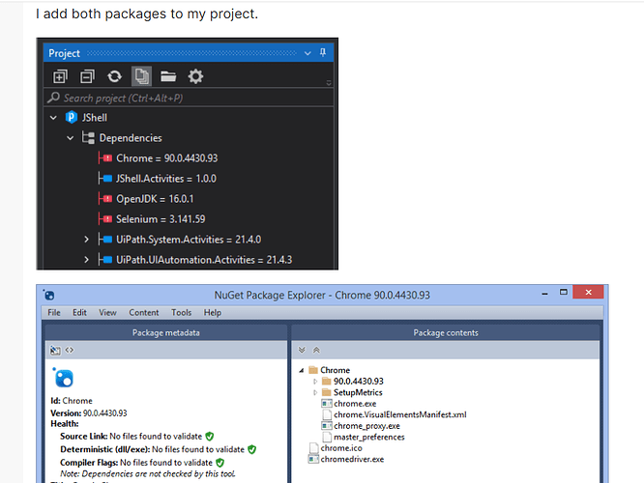644x483 pixels.
Task: Click the toolbar overflow arrow in Project panel
Action: click(x=329, y=83)
